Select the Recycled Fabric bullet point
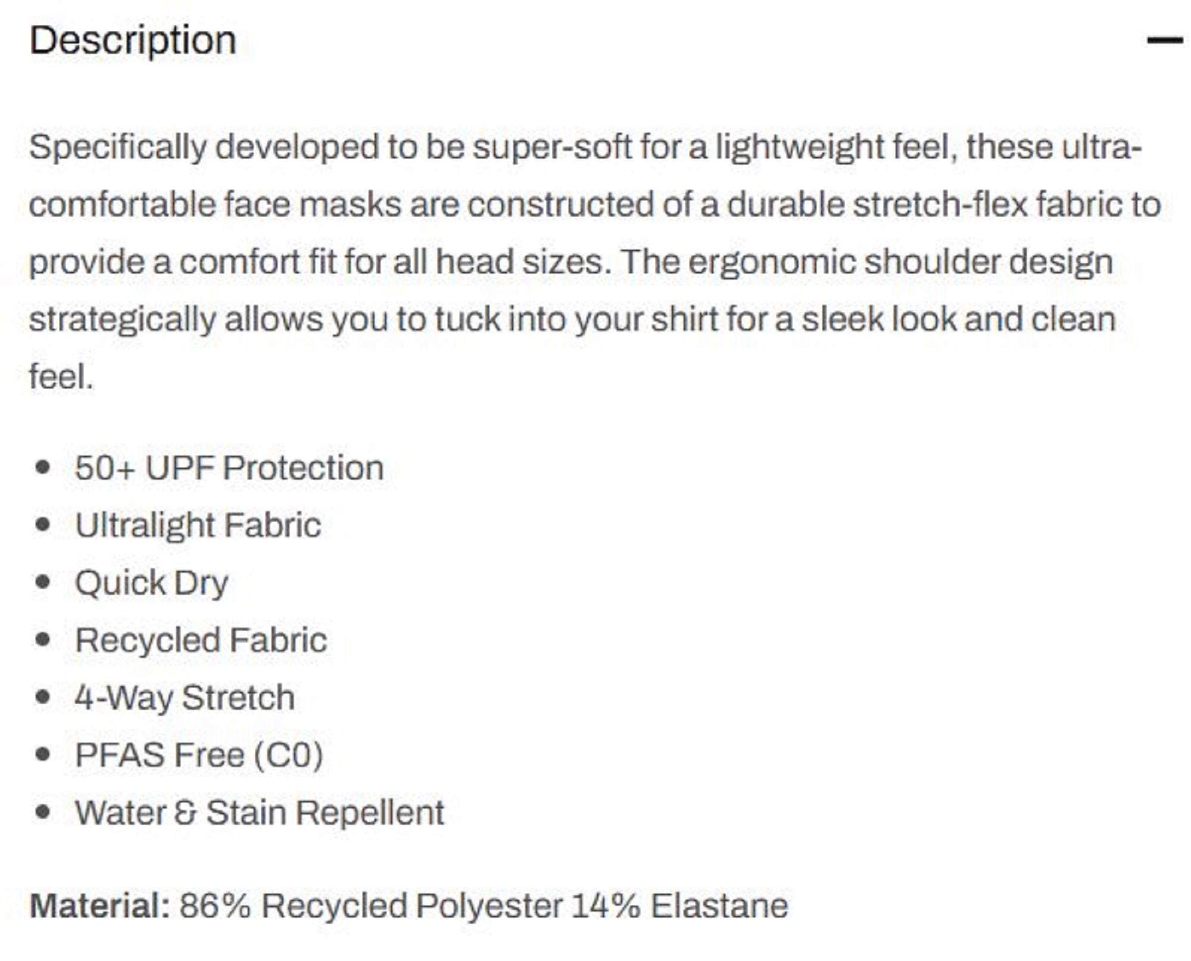Screen dimensions: 1191x961 pos(202,638)
